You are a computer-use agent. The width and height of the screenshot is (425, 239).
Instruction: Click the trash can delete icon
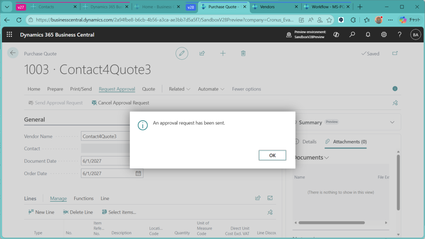[x=243, y=53]
